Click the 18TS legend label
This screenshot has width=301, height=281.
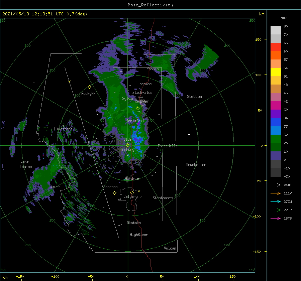pyautogui.click(x=288, y=218)
